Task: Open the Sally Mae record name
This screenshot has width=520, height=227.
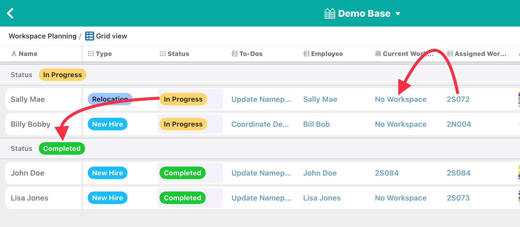Action: pyautogui.click(x=28, y=99)
